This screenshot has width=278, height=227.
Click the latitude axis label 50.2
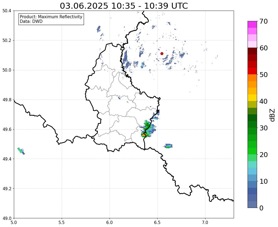[7, 41]
